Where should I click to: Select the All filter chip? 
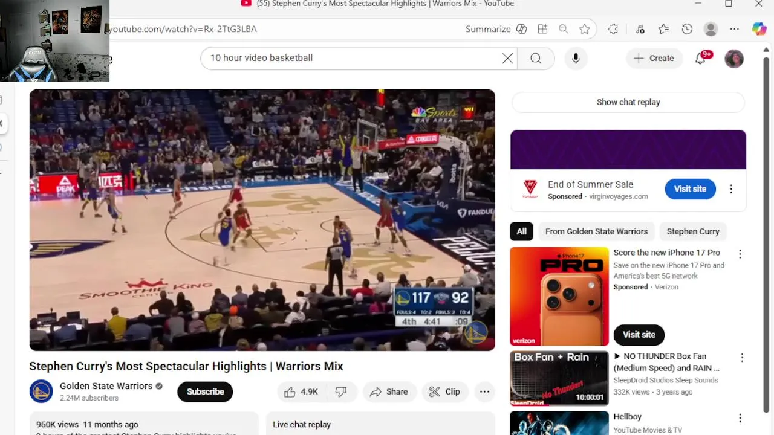tap(521, 231)
